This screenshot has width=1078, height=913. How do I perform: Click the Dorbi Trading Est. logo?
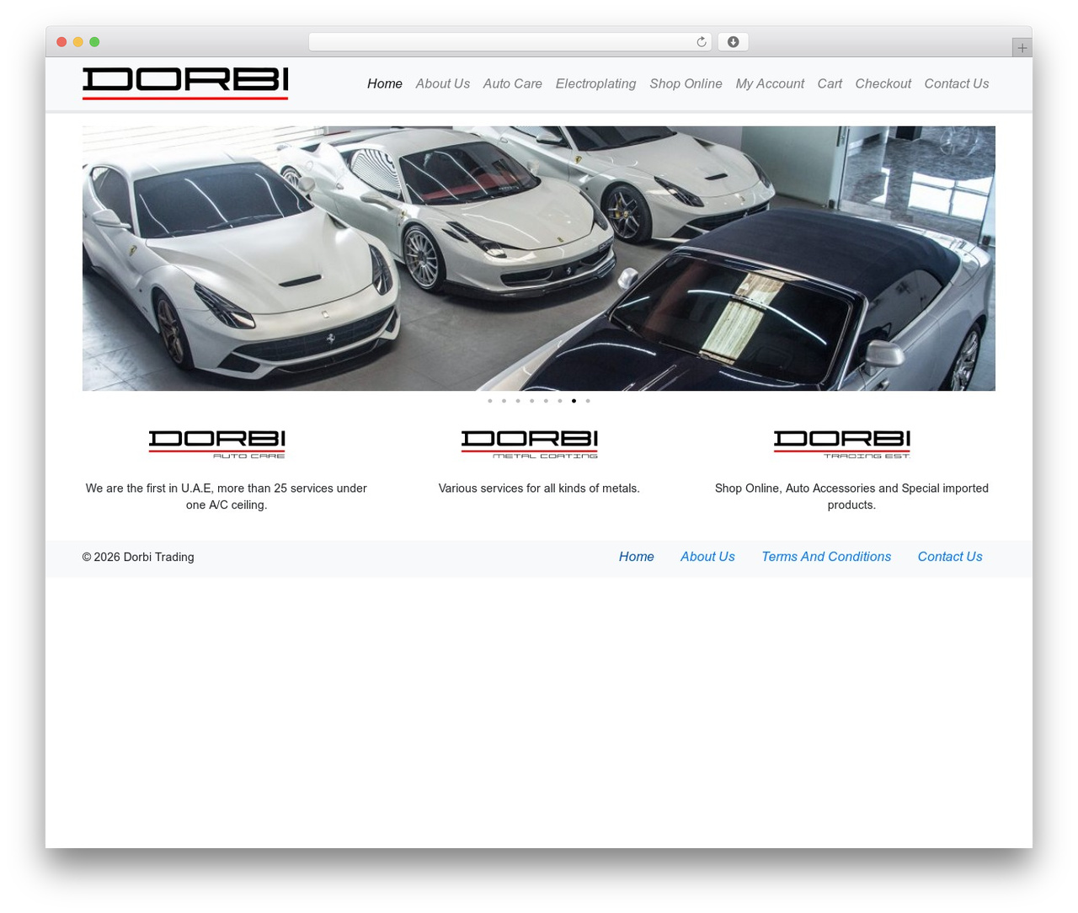[842, 445]
